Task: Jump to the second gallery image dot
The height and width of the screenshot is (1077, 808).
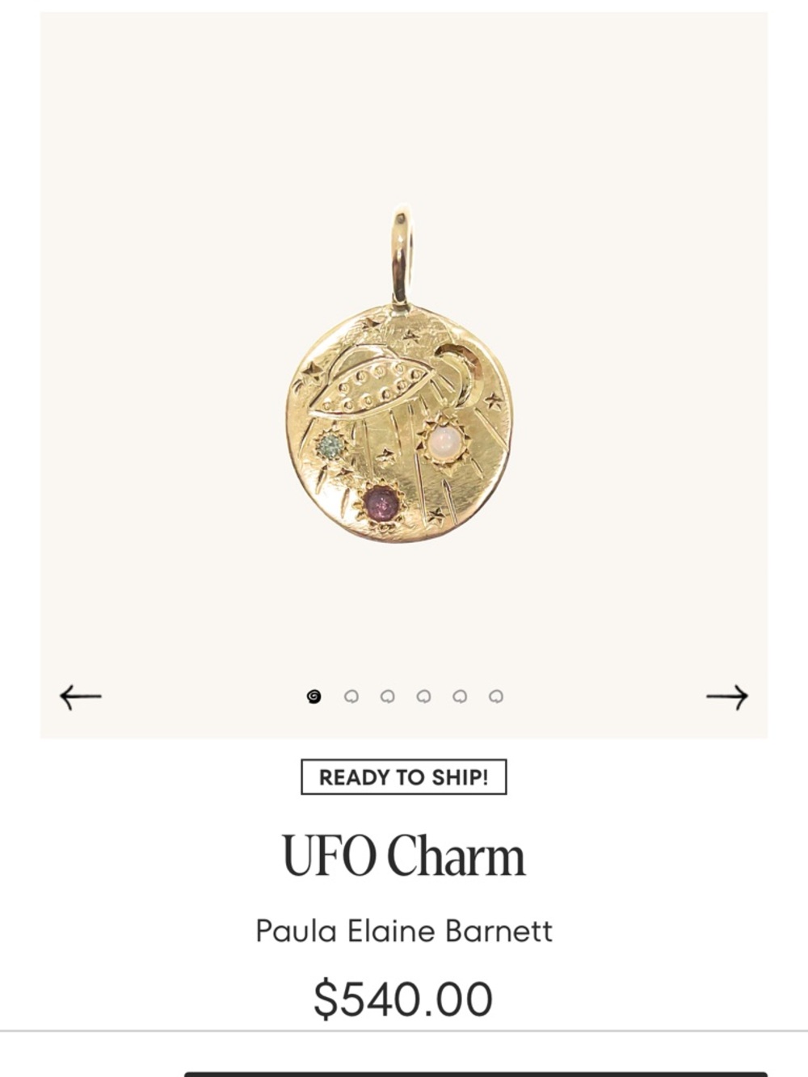Action: [351, 696]
